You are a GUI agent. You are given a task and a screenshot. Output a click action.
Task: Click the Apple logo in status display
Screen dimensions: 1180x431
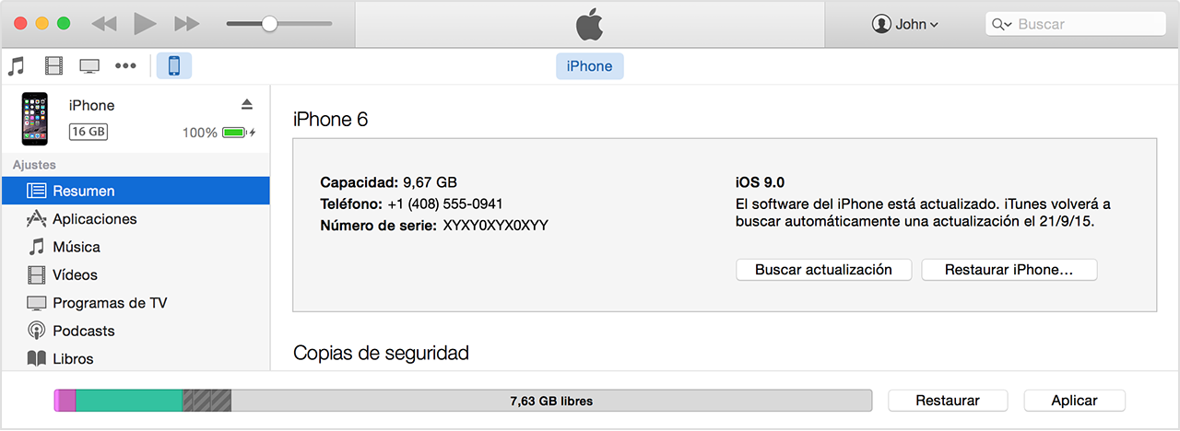click(x=589, y=25)
